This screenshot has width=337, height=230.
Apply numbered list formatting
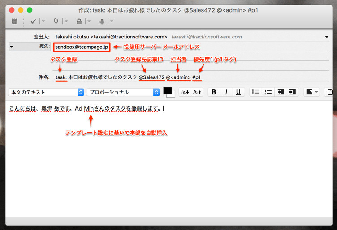(268, 92)
